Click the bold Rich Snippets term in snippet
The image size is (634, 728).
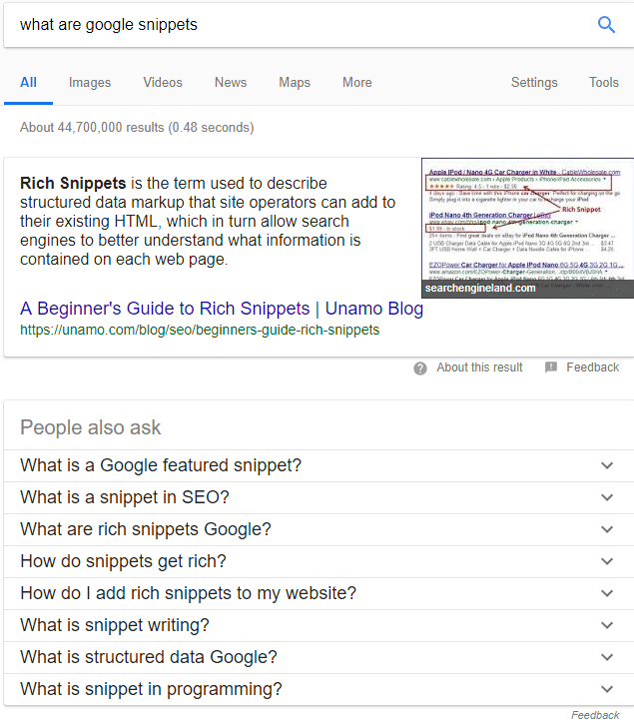coord(73,183)
